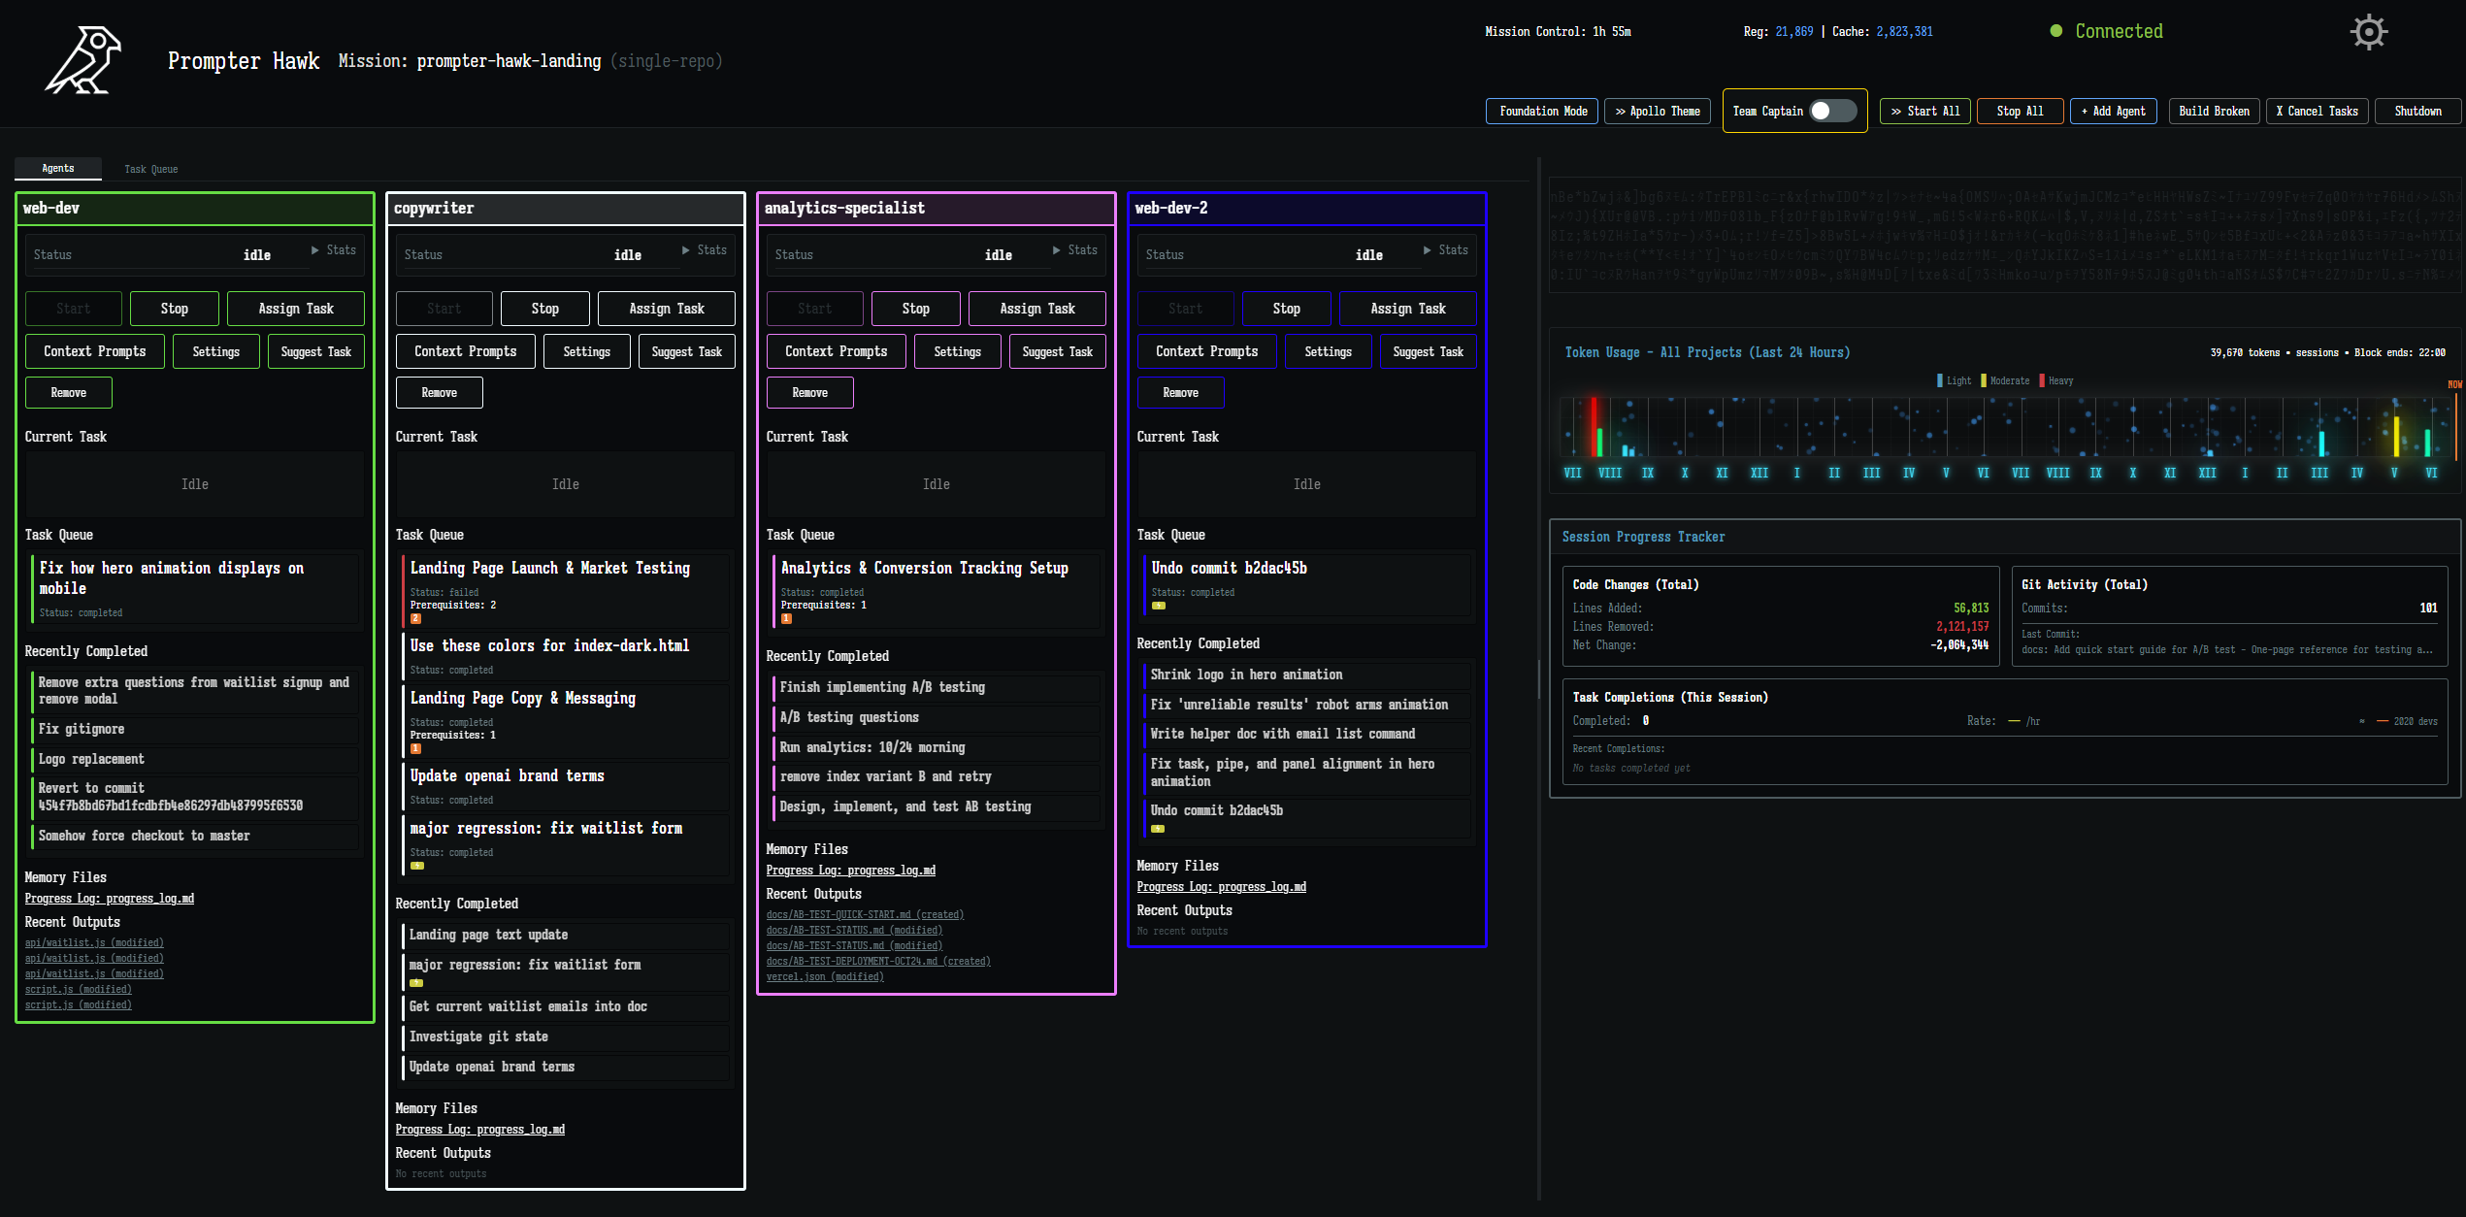Click the web-dev Status idle field
Image resolution: width=2466 pixels, height=1217 pixels.
pyautogui.click(x=165, y=254)
